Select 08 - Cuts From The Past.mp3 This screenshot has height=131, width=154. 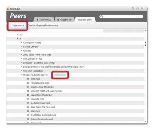75,107
